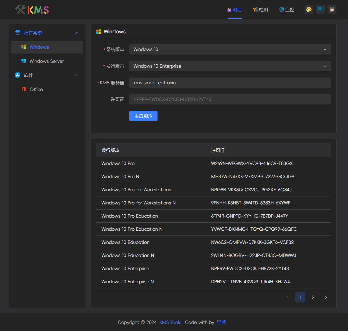Open the language translation switcher
Image resolution: width=348 pixels, height=331 pixels.
pos(320,10)
